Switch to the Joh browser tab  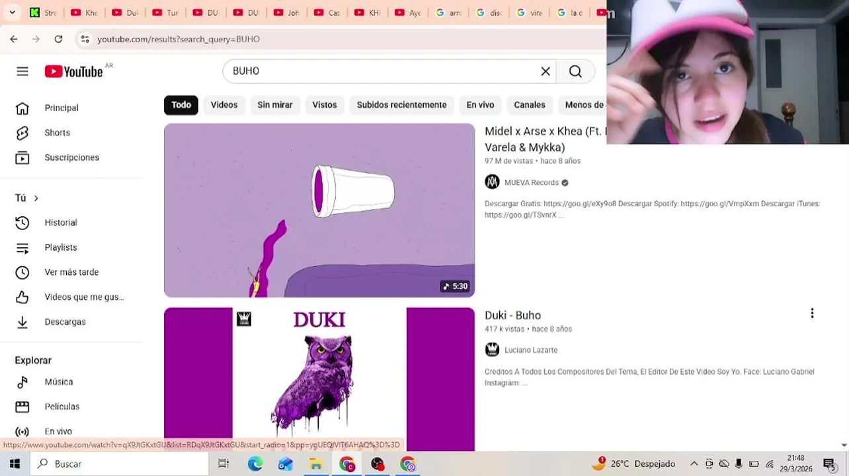[286, 13]
